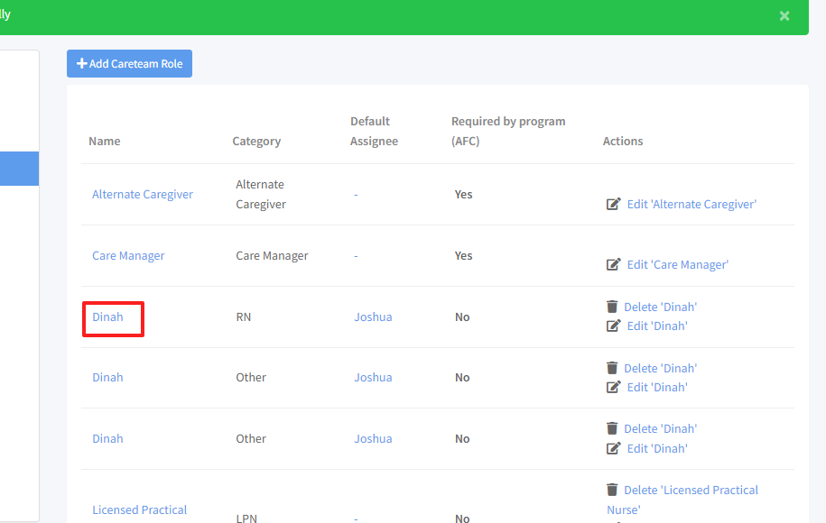This screenshot has height=523, width=826.
Task: Click trash icon in Dinah RN row
Action: pos(613,307)
